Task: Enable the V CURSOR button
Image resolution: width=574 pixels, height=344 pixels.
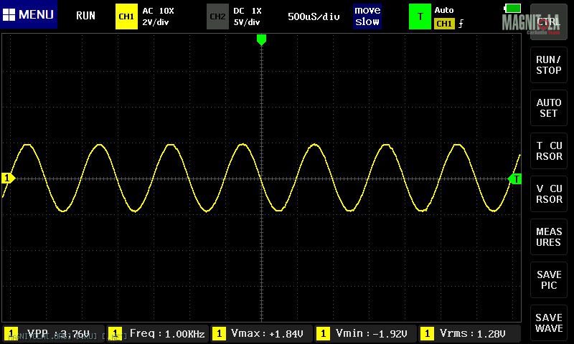Action: pos(548,193)
